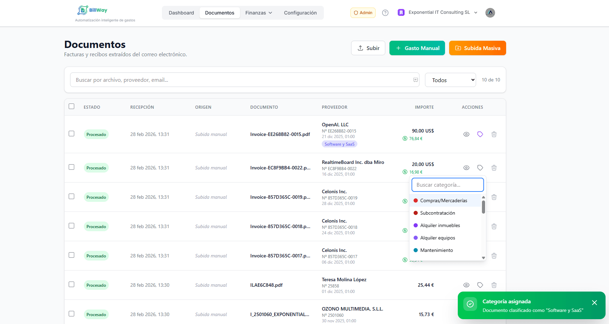The image size is (609, 324).
Task: Click the Gasto Manual button
Action: [x=417, y=48]
